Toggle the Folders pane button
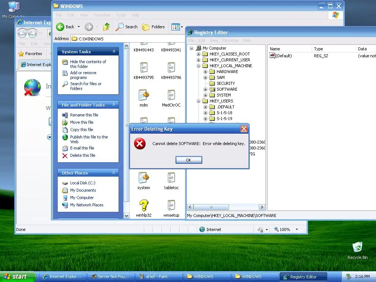Screen dimensions: 376x282 tap(153, 27)
